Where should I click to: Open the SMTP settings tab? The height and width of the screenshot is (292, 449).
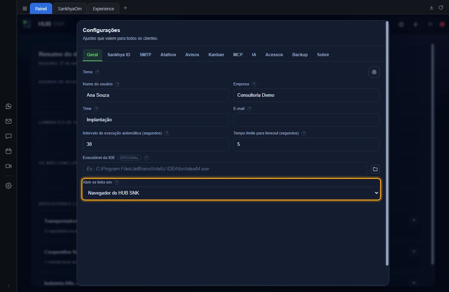click(x=146, y=55)
